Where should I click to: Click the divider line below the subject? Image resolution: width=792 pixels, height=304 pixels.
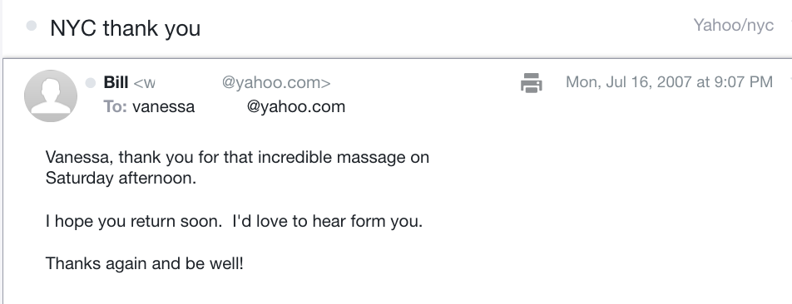click(397, 58)
